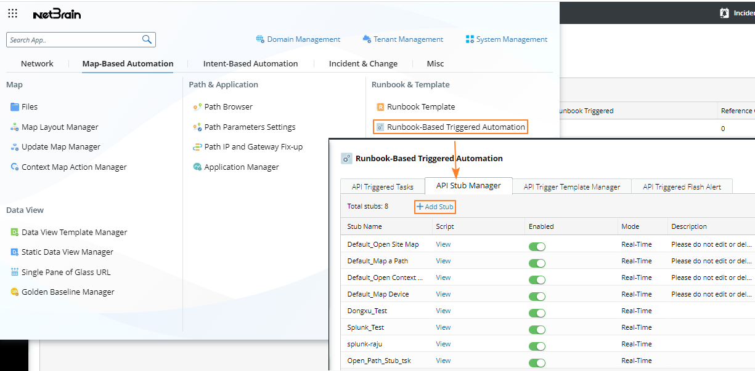The height and width of the screenshot is (371, 755).
Task: Disable the Default_Open Site Map stub toggle
Action: coord(537,247)
